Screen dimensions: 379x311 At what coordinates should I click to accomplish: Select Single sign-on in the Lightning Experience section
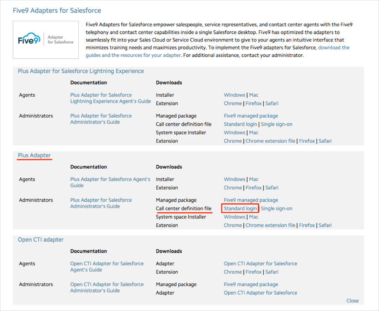pyautogui.click(x=276, y=124)
